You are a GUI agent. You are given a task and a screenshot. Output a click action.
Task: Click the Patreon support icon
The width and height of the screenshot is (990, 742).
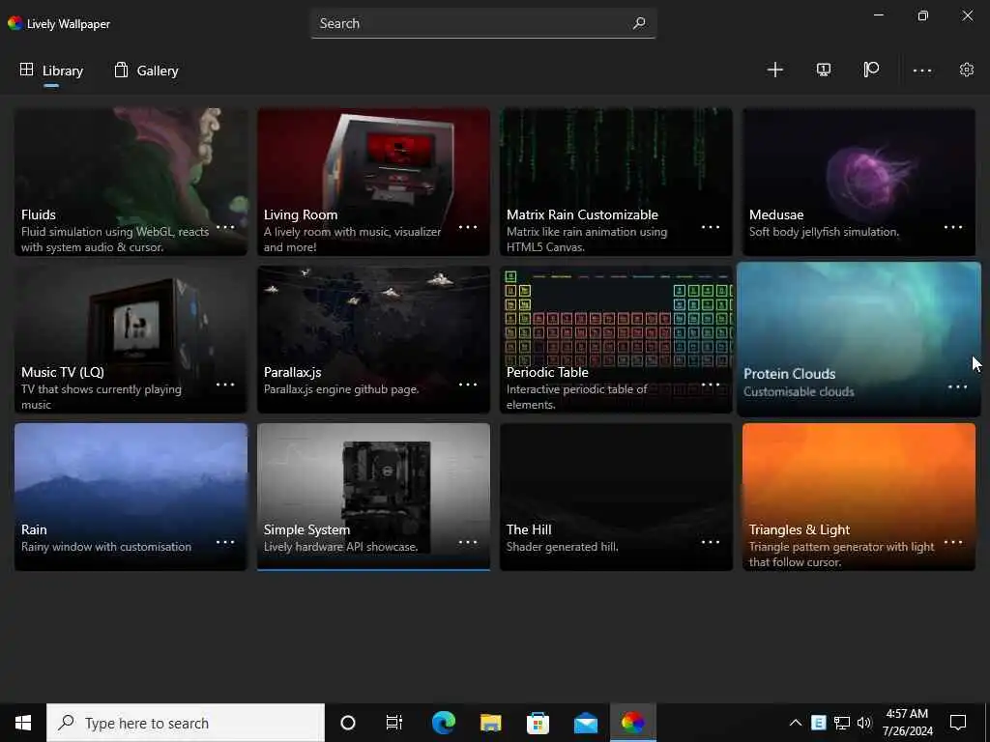click(871, 70)
